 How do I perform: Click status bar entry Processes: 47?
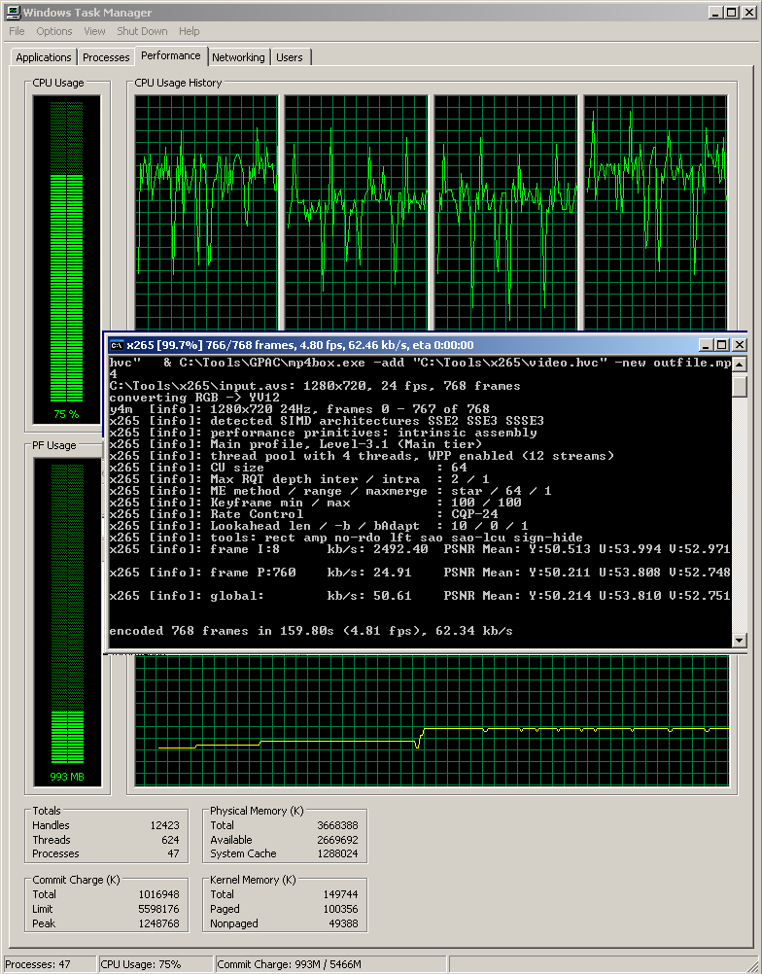[37, 964]
